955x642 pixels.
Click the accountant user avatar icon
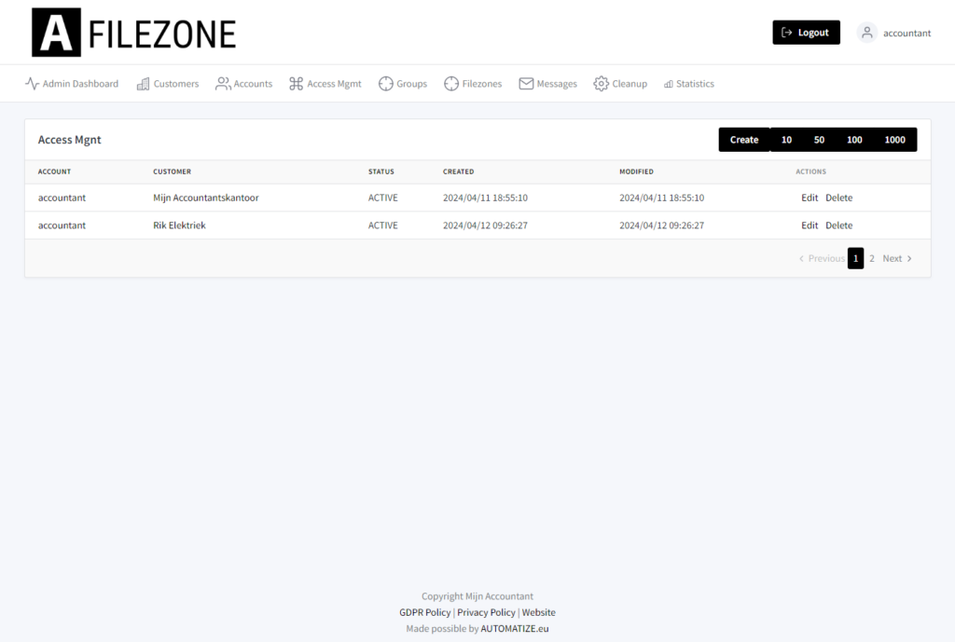point(866,33)
